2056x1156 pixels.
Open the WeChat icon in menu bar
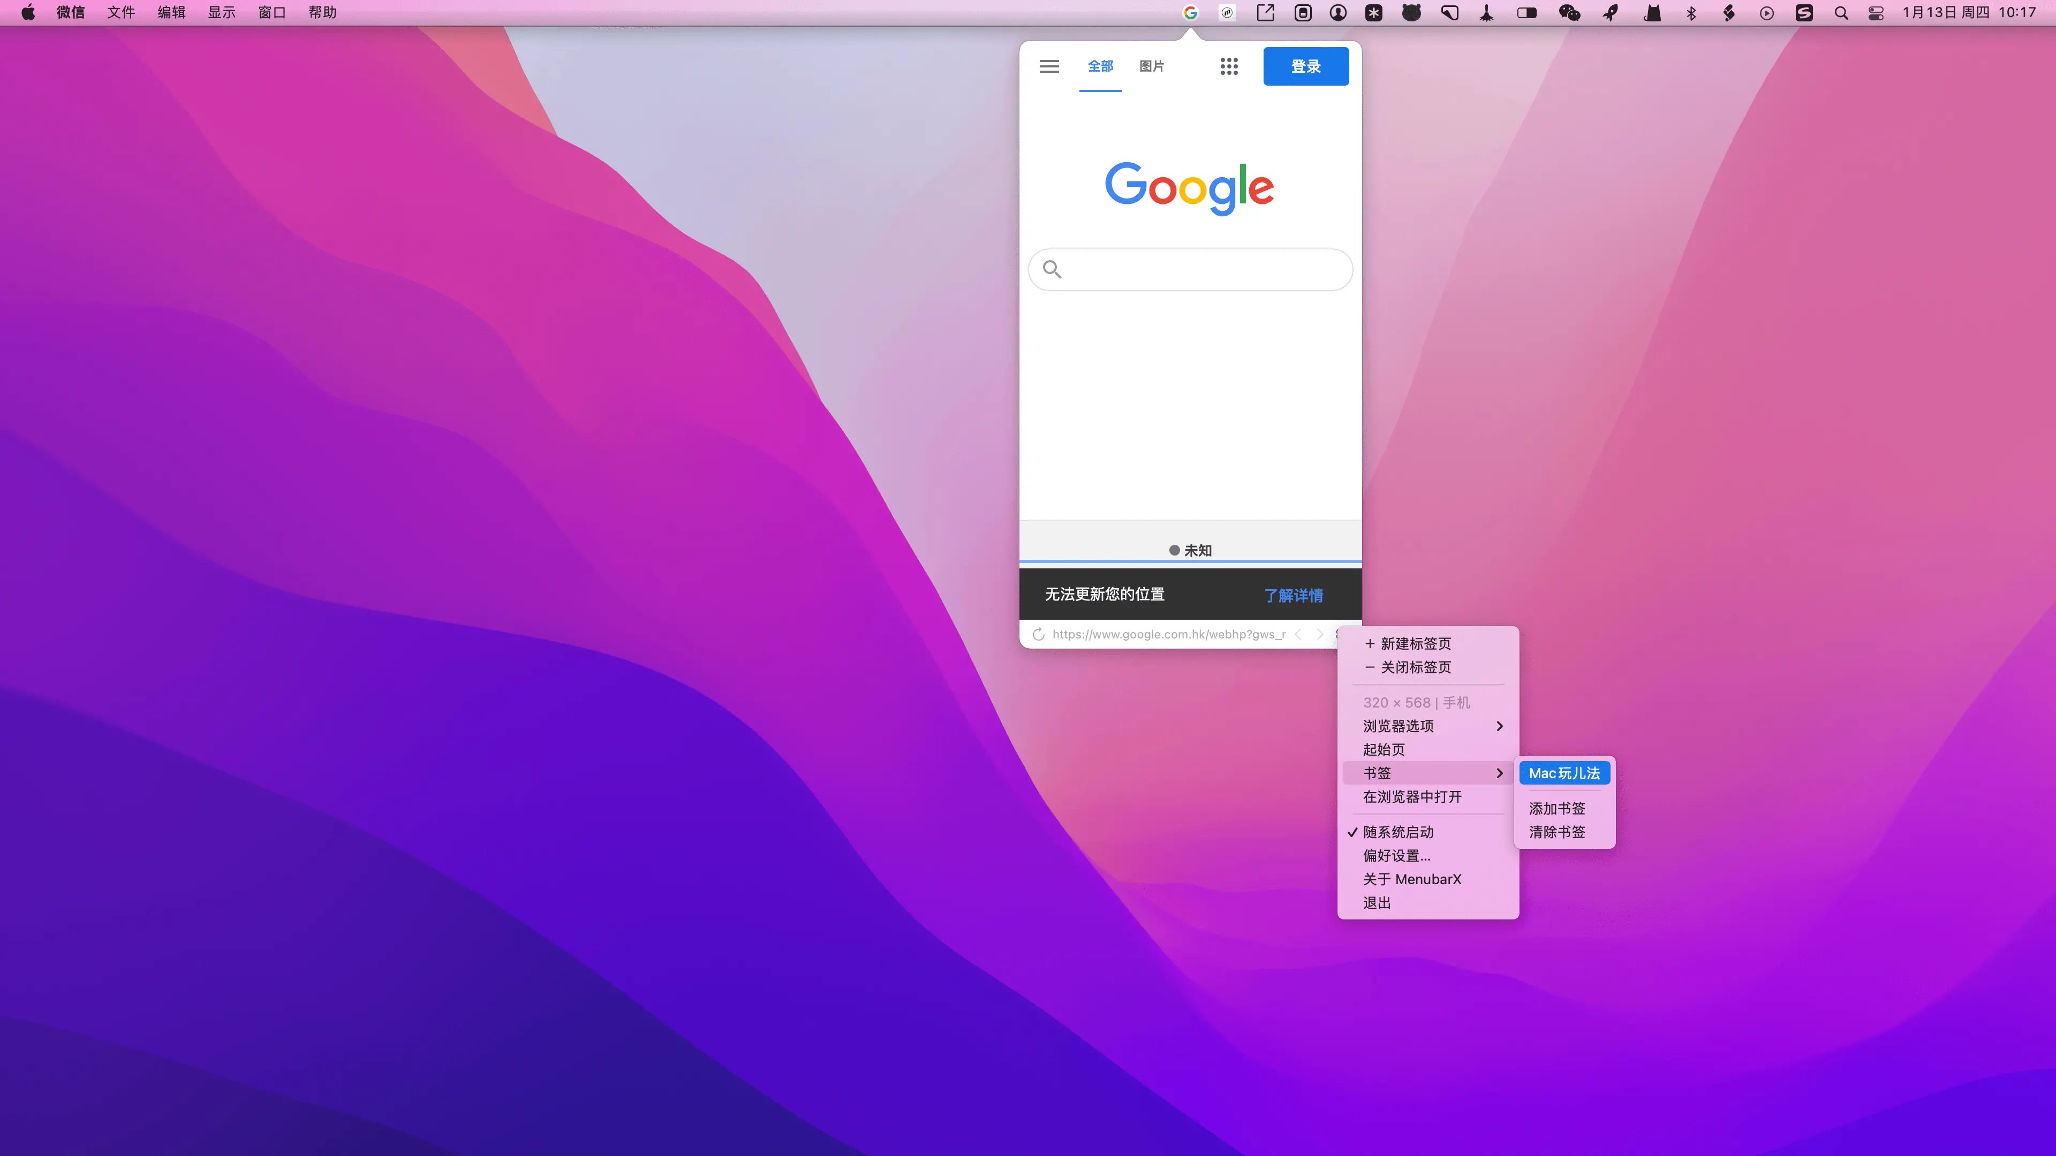[1569, 13]
